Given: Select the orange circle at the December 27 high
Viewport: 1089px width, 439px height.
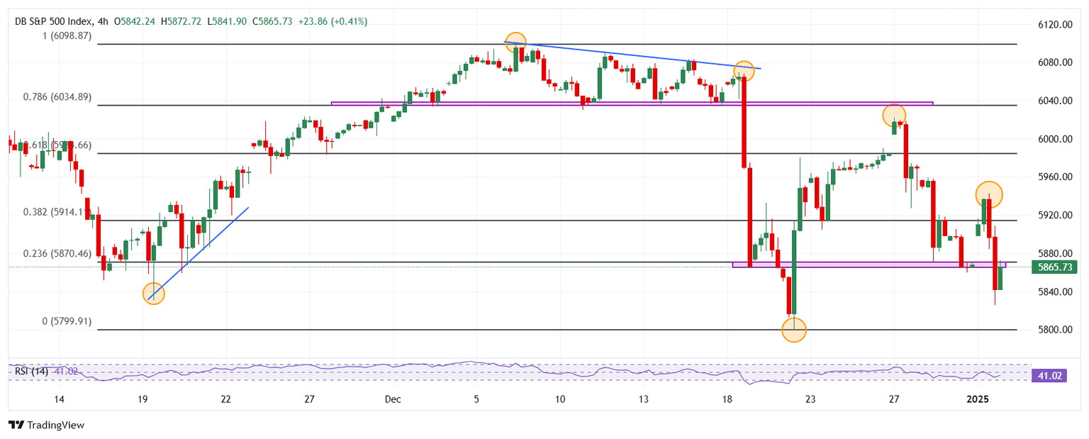Looking at the screenshot, I should pyautogui.click(x=893, y=114).
